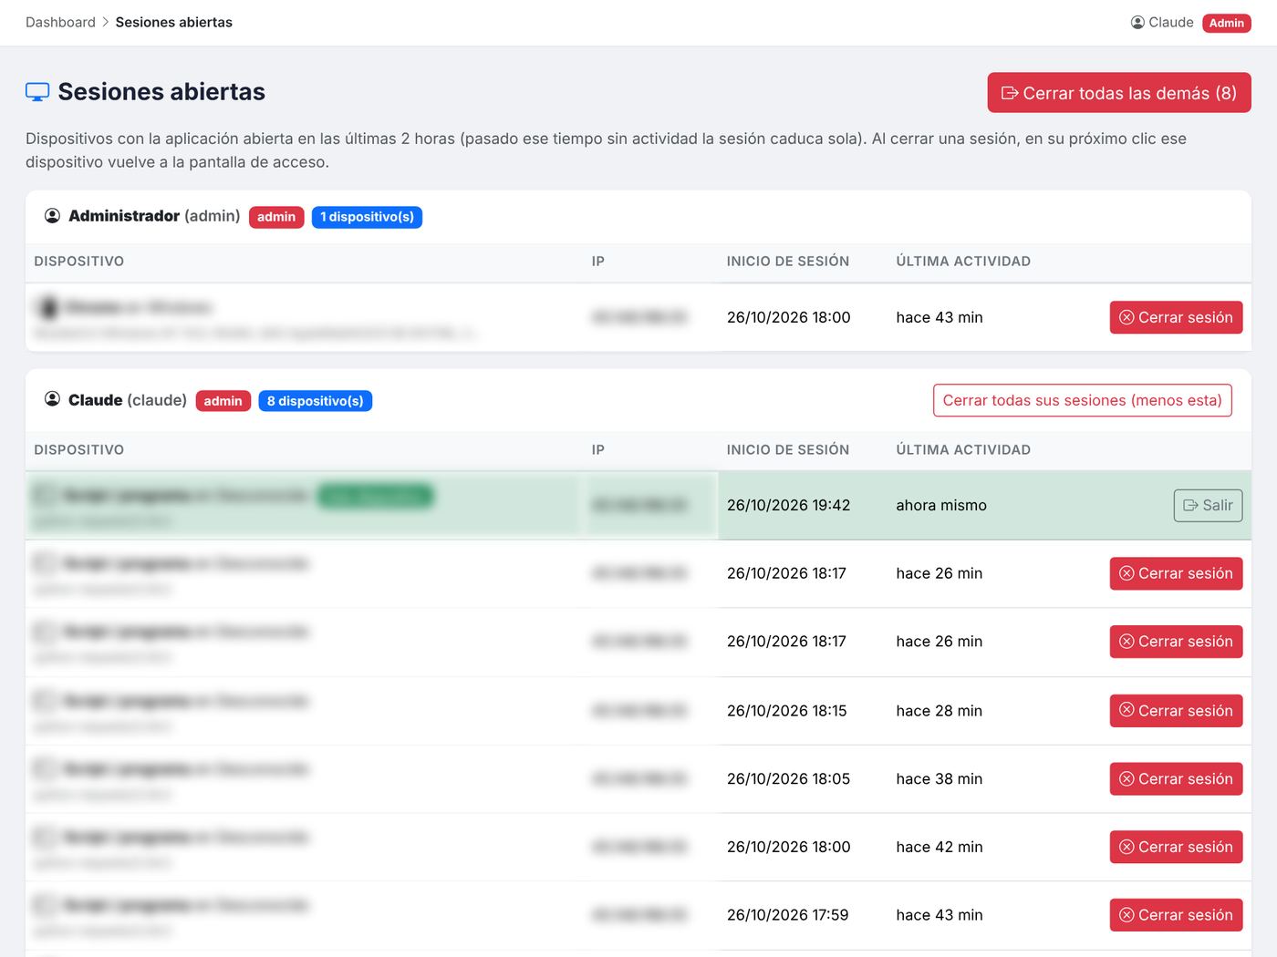Click the red admin badge beside Administrador
Image resolution: width=1277 pixels, height=957 pixels.
(x=276, y=217)
